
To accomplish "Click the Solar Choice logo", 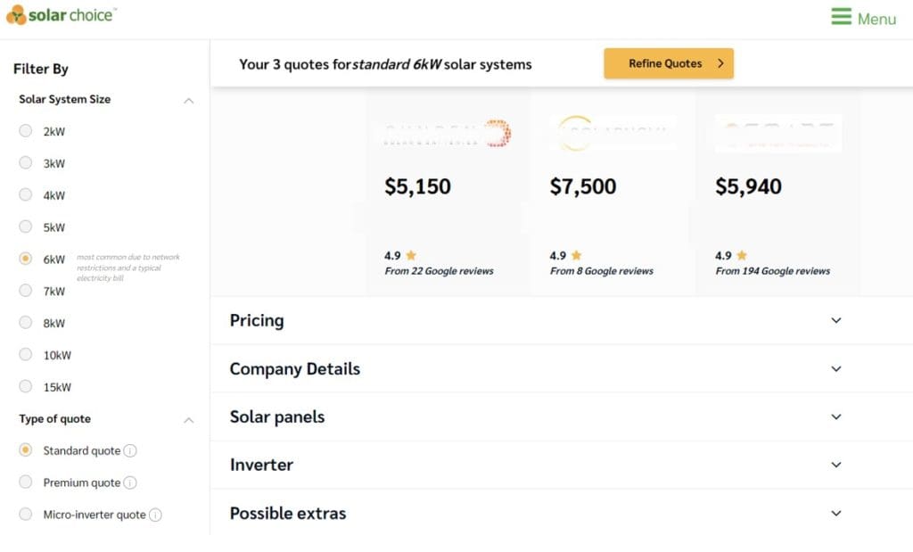I will 62,15.
